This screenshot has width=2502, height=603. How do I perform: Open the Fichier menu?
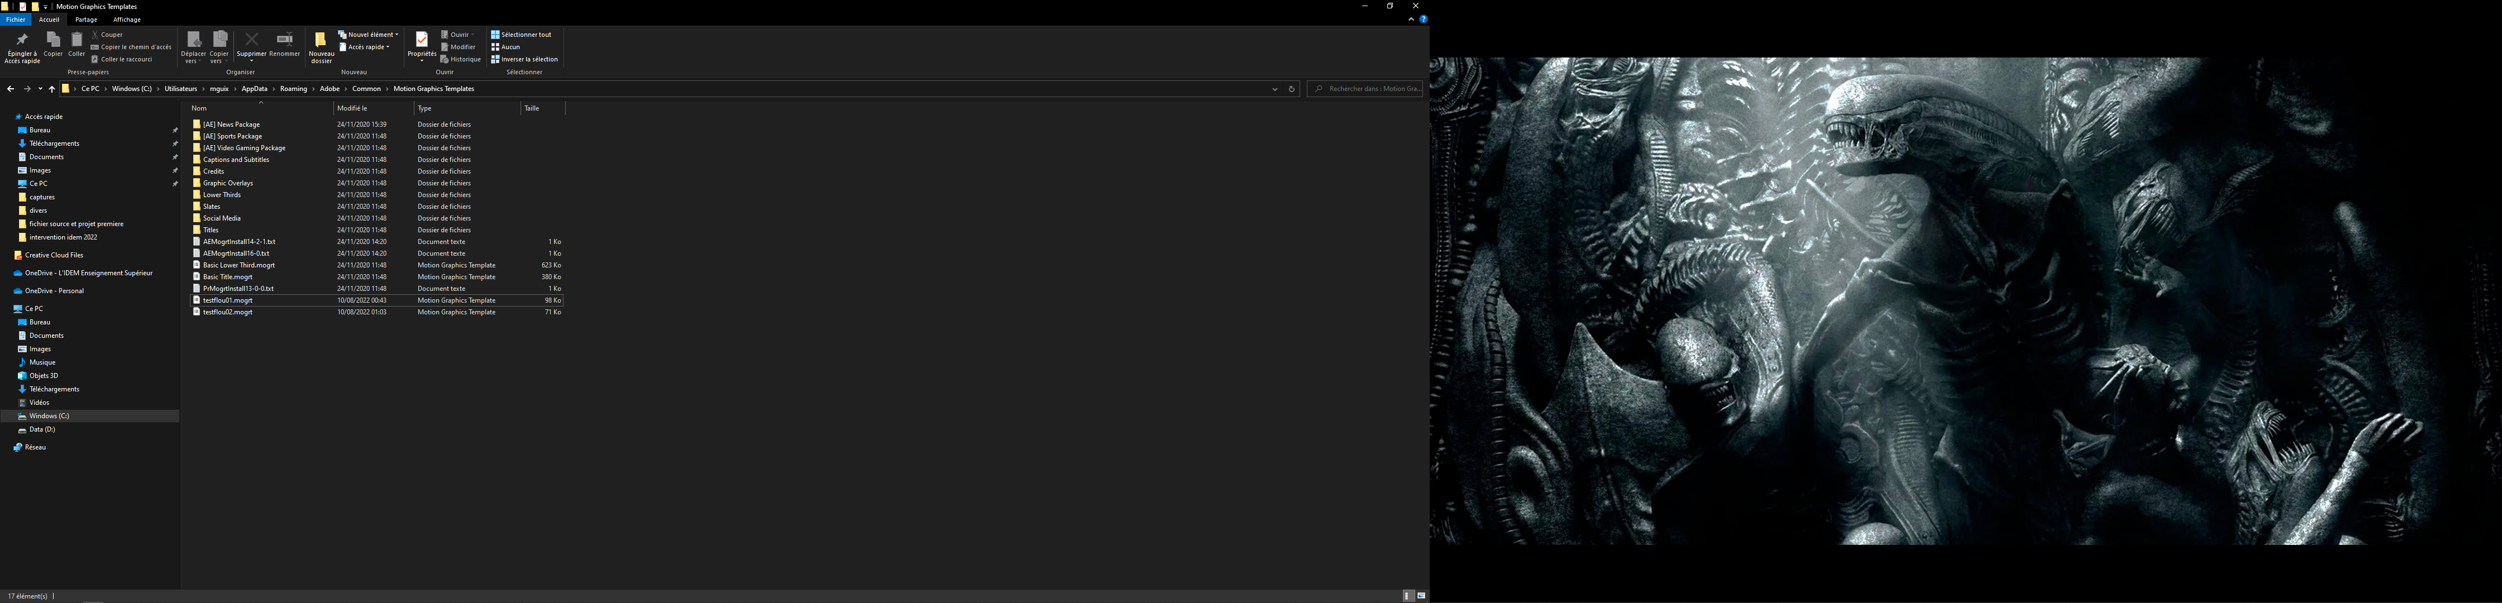[x=16, y=20]
